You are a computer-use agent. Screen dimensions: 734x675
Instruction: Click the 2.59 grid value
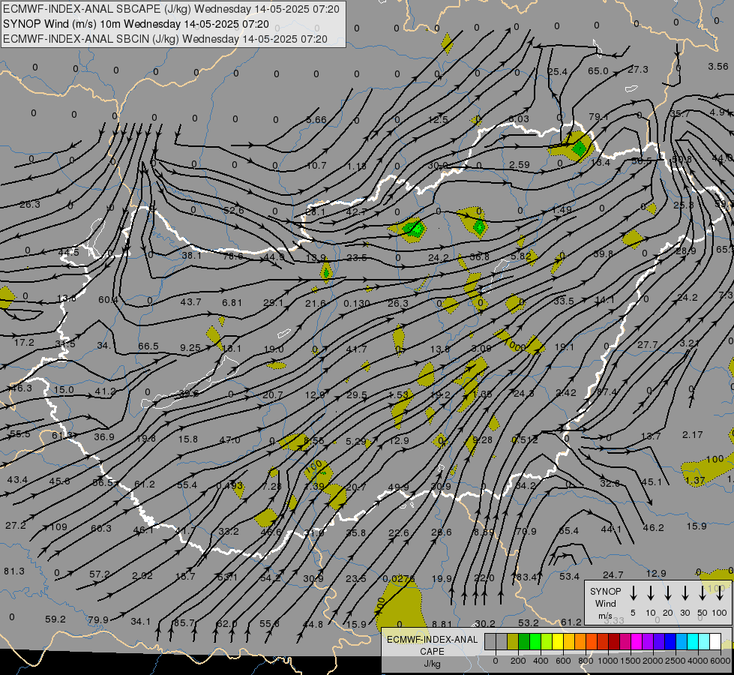tap(520, 165)
